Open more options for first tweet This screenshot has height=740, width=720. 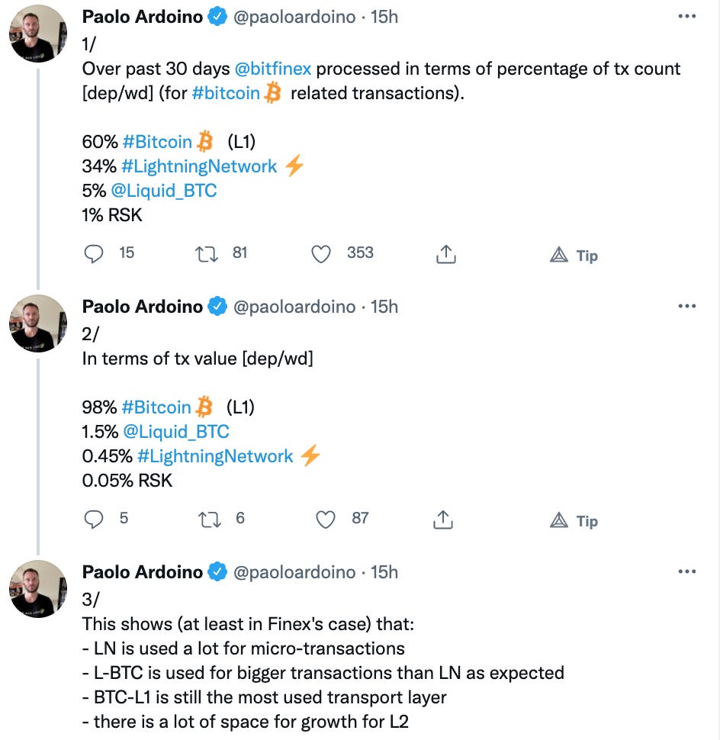(686, 17)
